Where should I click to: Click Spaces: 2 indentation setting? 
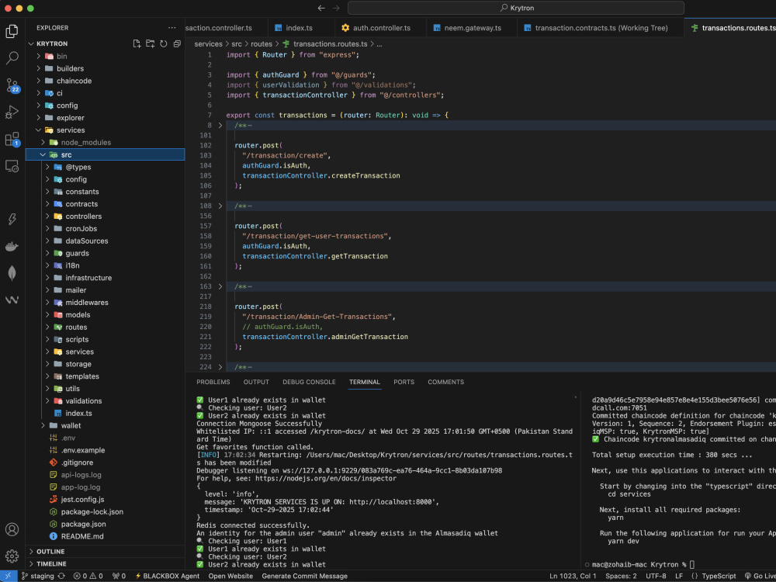(x=621, y=576)
